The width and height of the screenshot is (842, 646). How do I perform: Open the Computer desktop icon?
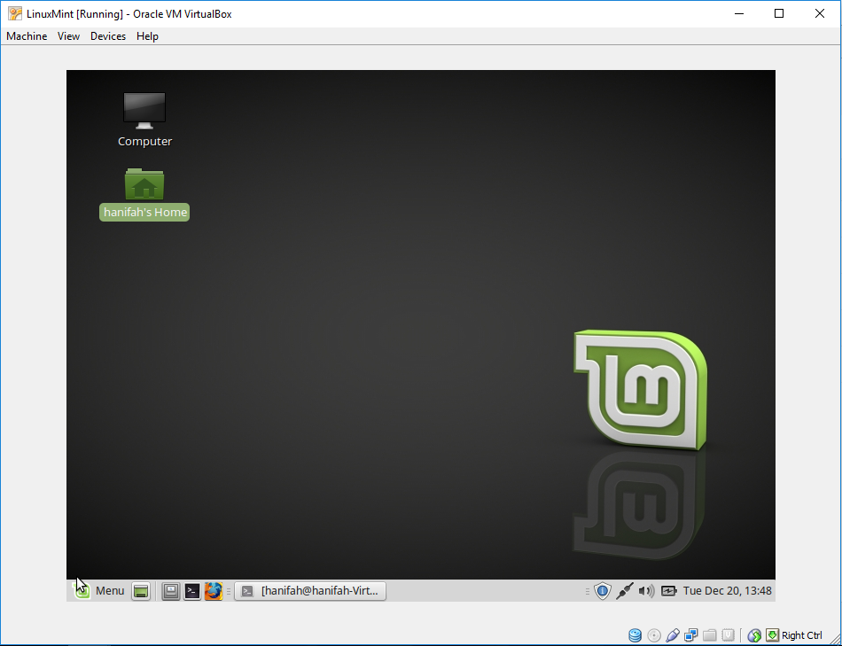point(144,108)
